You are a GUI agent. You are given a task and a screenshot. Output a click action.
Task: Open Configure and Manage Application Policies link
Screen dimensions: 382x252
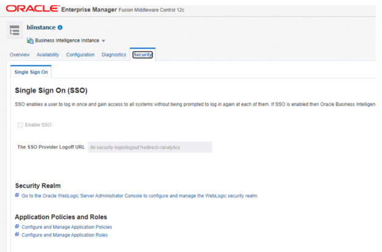(67, 227)
